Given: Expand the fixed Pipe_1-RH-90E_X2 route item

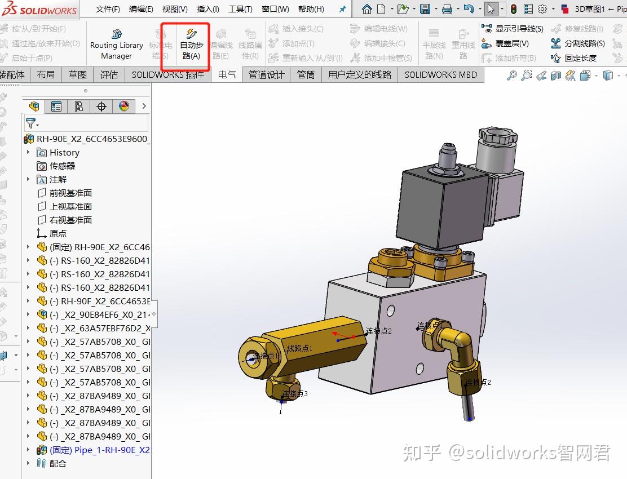Looking at the screenshot, I should (27, 450).
